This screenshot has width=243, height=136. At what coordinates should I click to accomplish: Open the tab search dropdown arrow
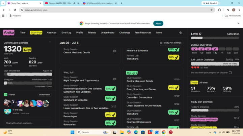click(3, 3)
